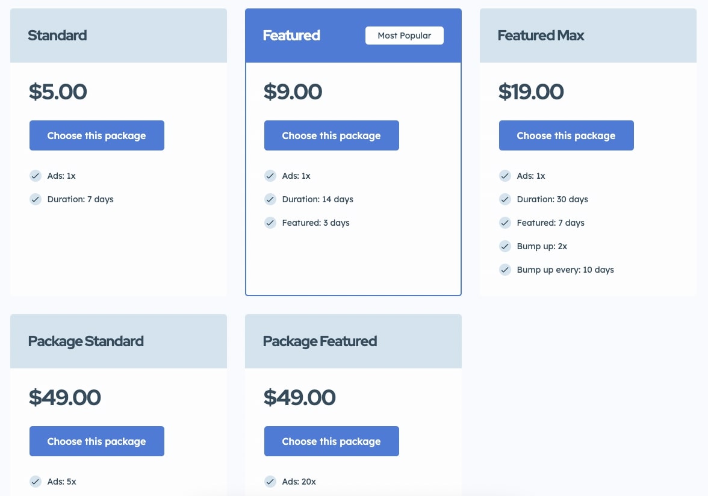Click the $19.00 price text
708x496 pixels.
tap(531, 91)
